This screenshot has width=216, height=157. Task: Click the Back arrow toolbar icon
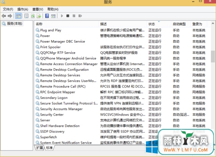coord(4,16)
